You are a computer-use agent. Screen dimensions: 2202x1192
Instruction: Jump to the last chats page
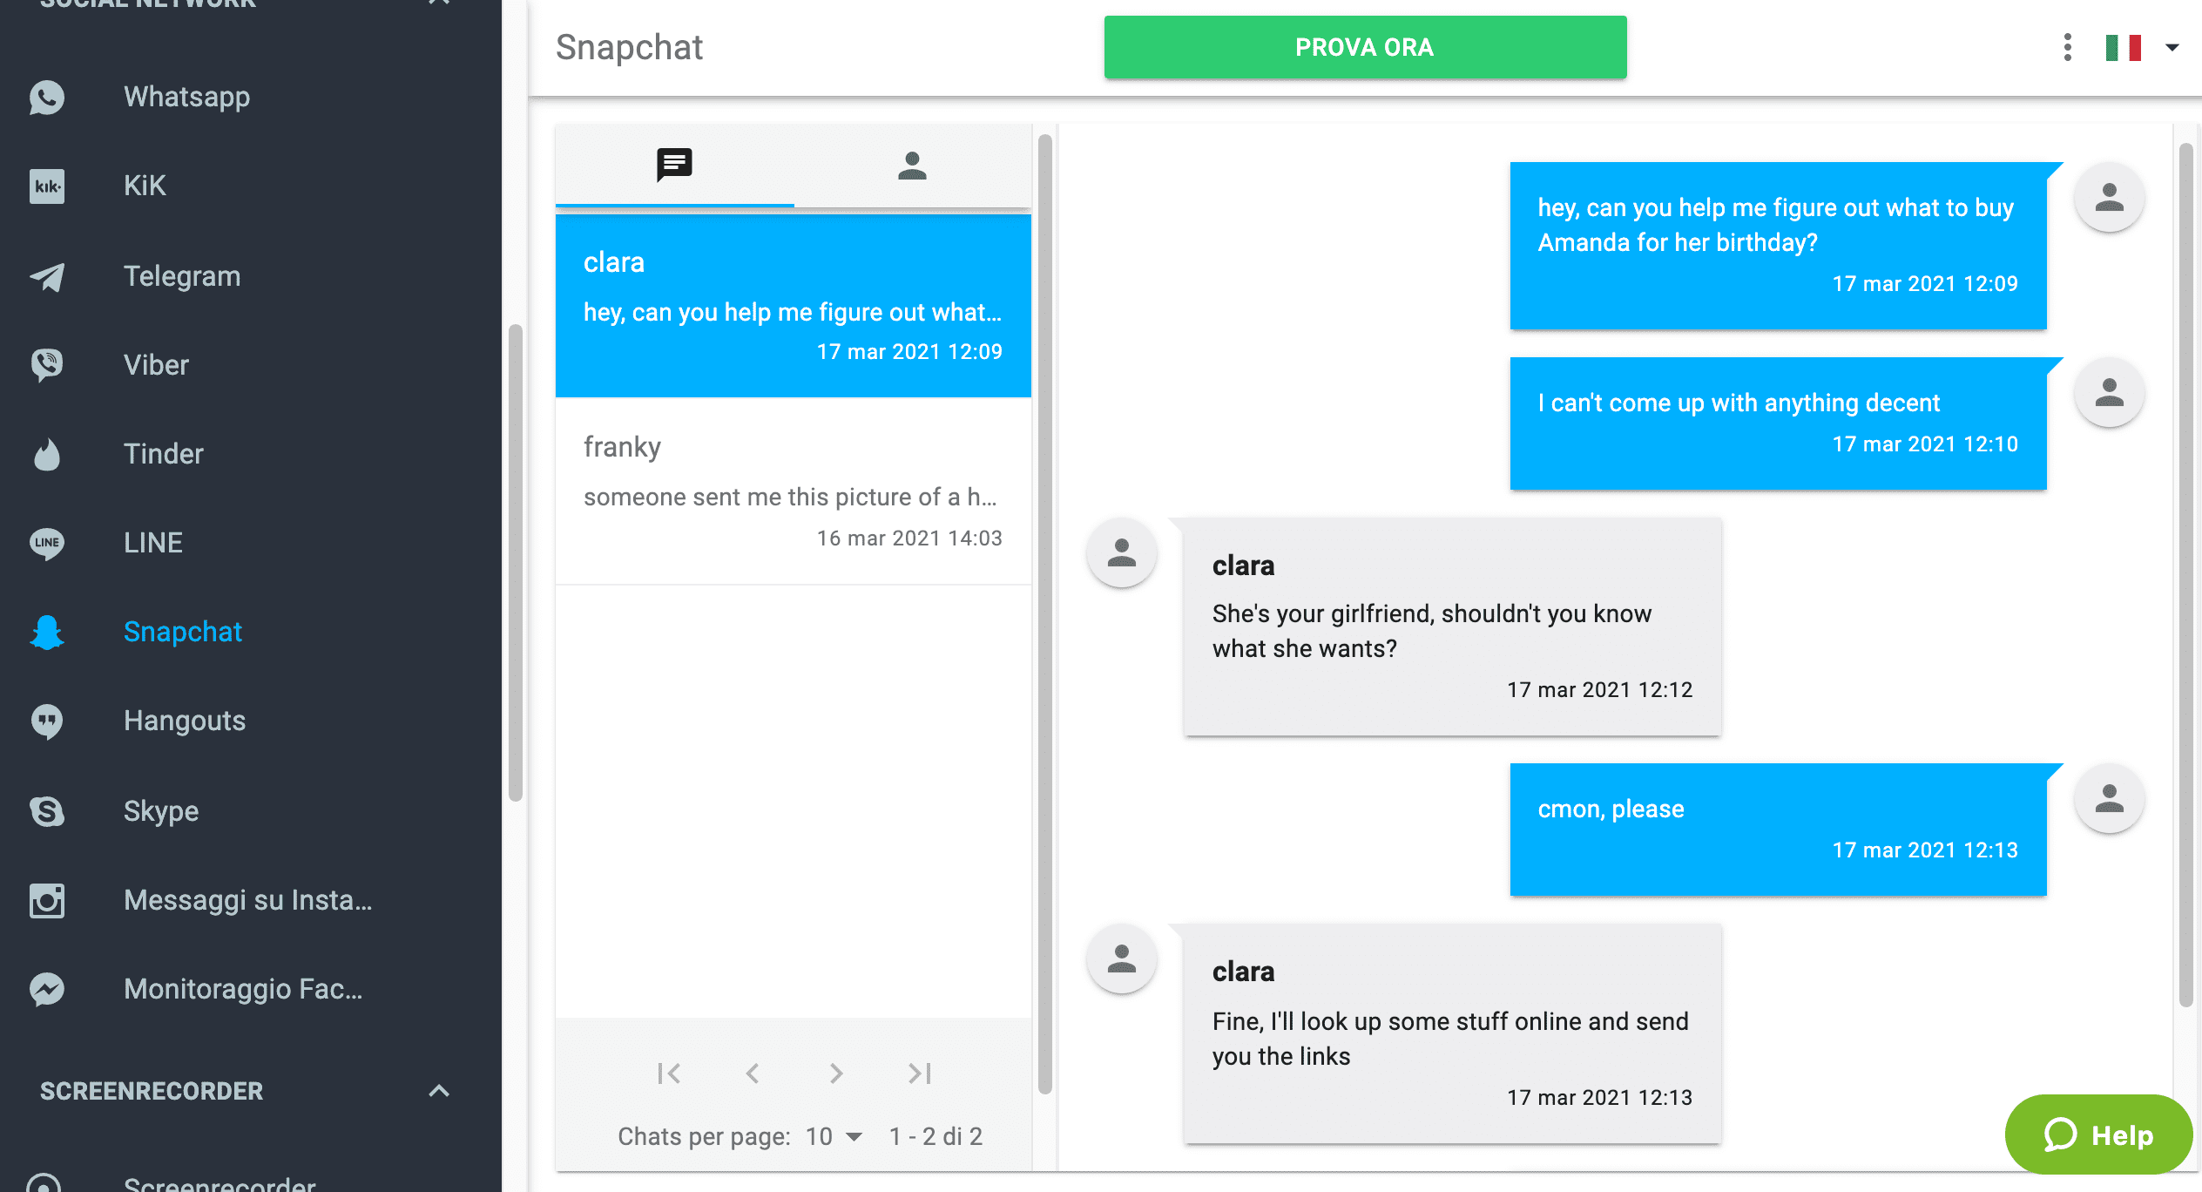click(919, 1073)
